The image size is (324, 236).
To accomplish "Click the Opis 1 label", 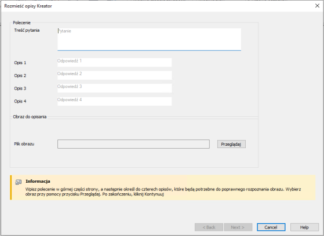I will coord(20,62).
